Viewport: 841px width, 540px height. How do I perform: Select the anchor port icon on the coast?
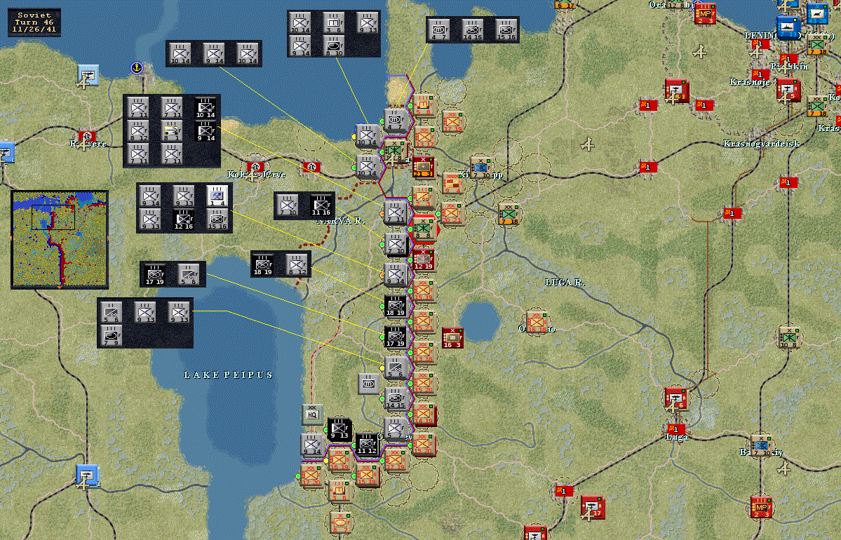point(137,68)
